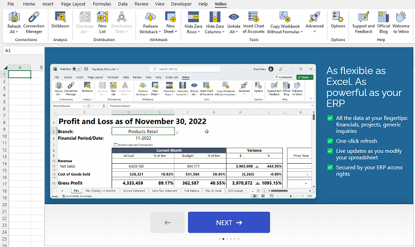
Task: Click the Drilldown analysis tool
Action: pyautogui.click(x=60, y=20)
